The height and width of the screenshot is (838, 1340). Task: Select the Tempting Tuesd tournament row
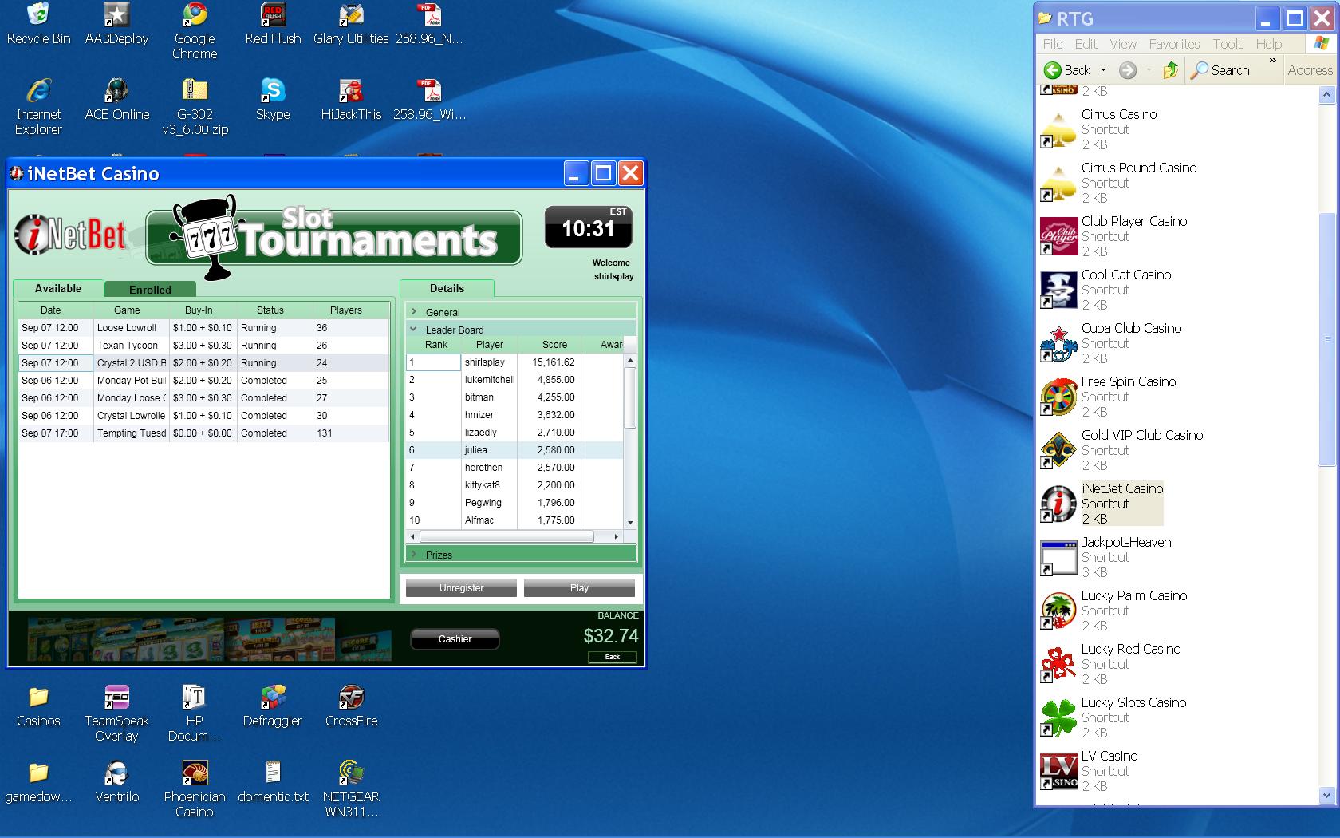coord(203,433)
